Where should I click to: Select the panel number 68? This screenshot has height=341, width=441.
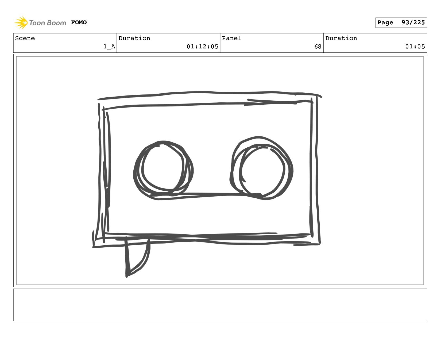pyautogui.click(x=318, y=47)
